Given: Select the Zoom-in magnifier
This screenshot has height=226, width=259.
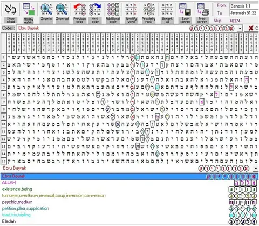Looking at the screenshot, I should 46,10.
